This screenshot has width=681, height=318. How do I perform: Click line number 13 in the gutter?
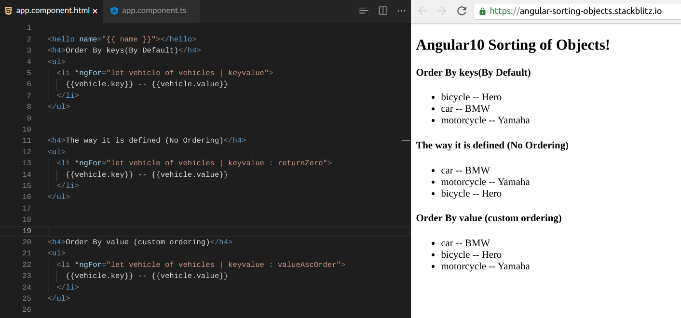27,163
